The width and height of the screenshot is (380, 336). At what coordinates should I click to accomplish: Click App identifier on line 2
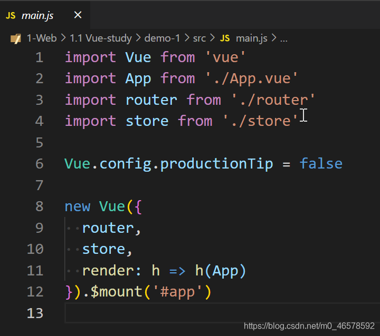[x=138, y=80]
